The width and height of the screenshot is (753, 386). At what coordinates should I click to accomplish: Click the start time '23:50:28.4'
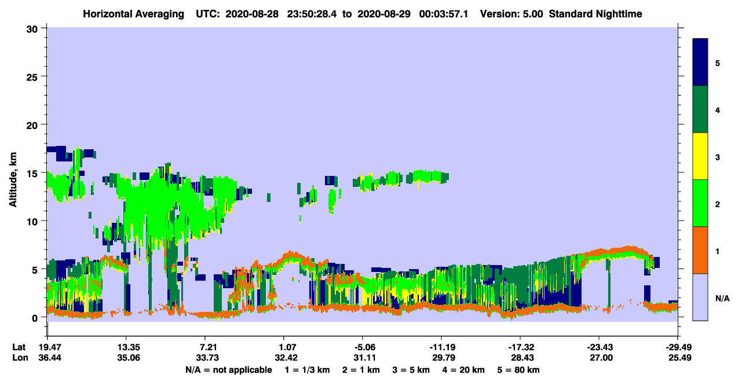point(312,14)
